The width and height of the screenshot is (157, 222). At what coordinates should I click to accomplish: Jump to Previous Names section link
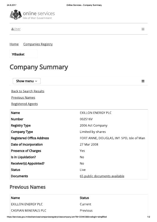click(x=23, y=98)
